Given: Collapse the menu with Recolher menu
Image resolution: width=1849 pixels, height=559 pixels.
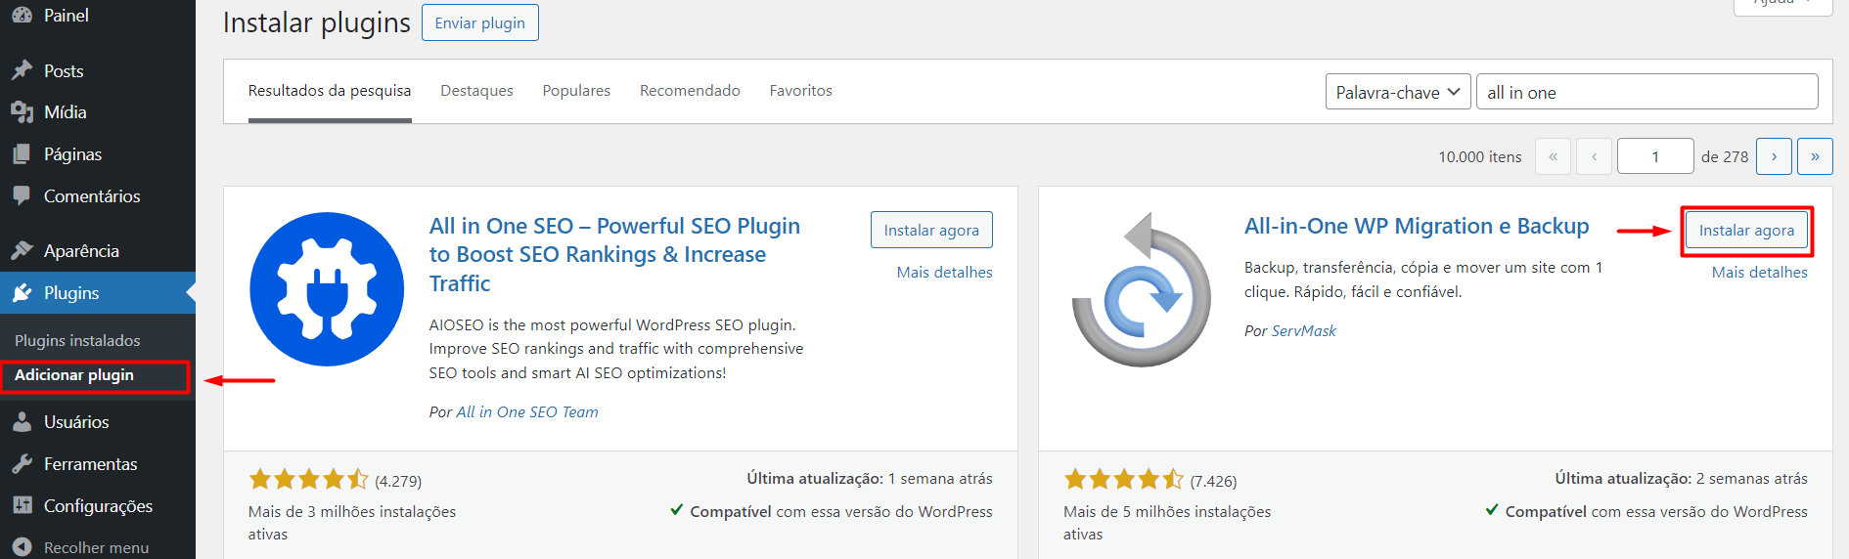Looking at the screenshot, I should pos(95,547).
